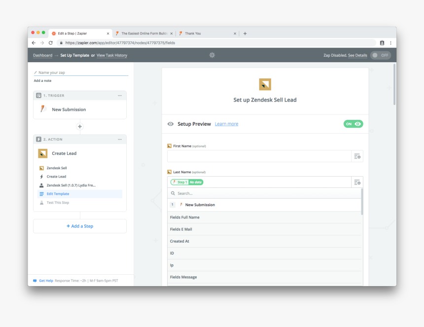
Task: Click the Zendesk Sell icon beside Create Lead
Action: tap(43, 153)
